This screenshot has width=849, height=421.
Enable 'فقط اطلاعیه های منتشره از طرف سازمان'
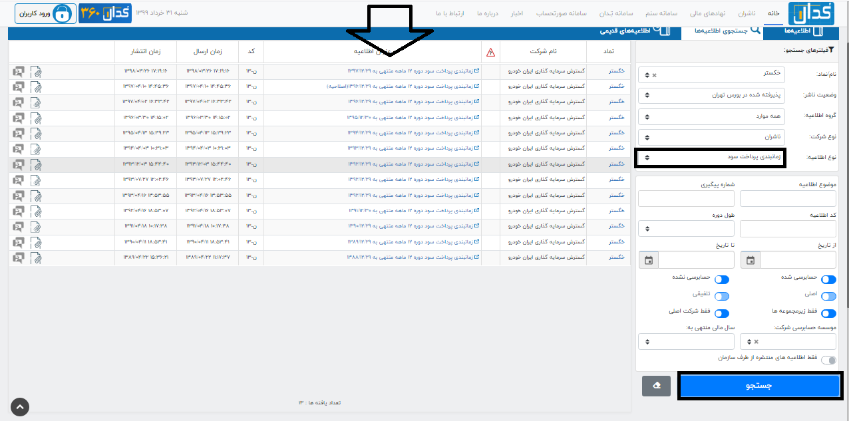(828, 360)
